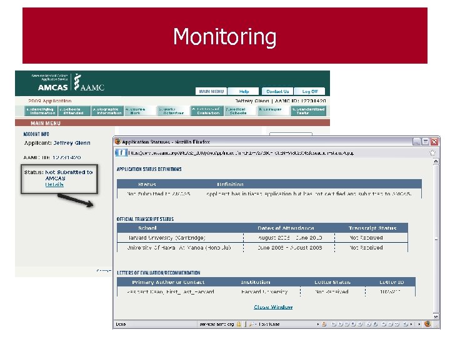Screen dimensions: 450x337
Task: Click the padlock icon in the status bar
Action: pos(239,324)
